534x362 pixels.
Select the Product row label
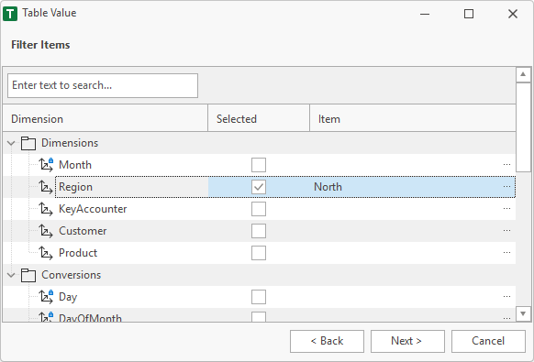(78, 253)
